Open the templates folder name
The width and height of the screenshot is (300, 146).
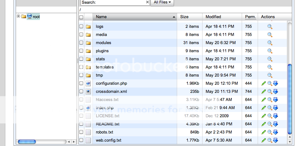[x=104, y=67]
